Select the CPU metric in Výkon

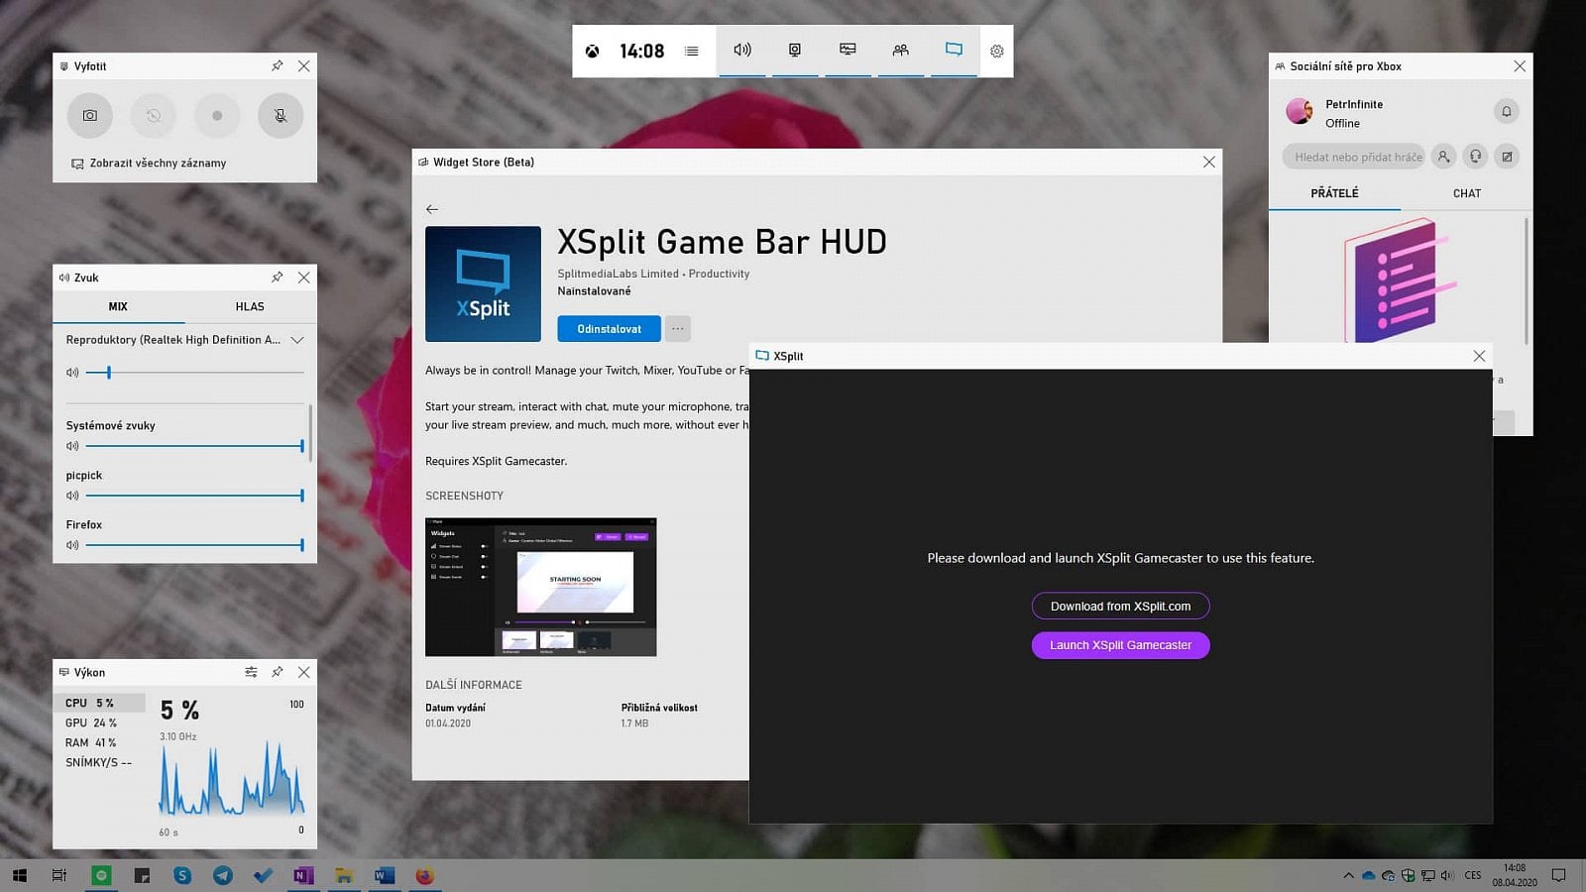99,703
